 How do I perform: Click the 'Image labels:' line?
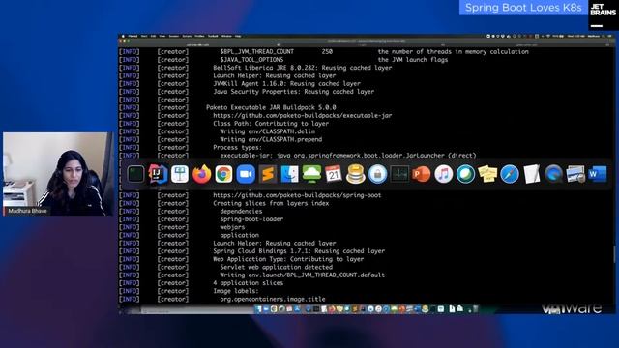click(x=236, y=291)
